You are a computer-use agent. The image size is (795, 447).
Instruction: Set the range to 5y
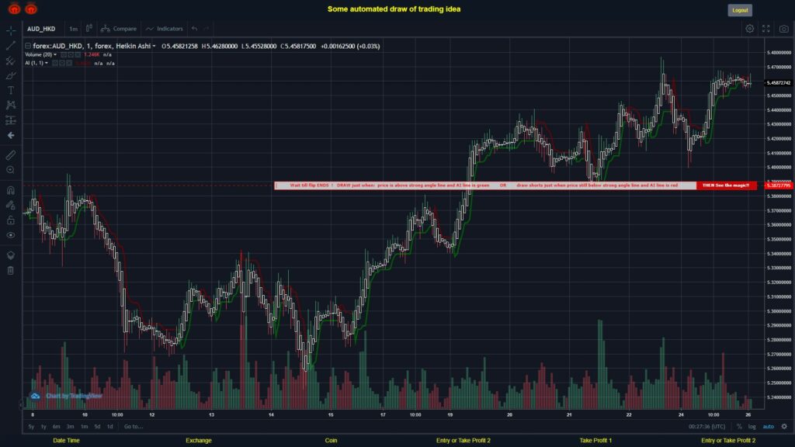point(31,427)
